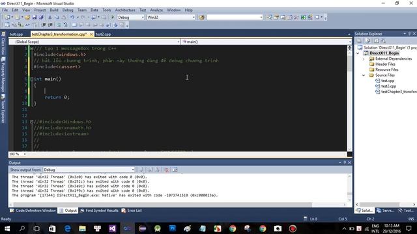Screen dimensions: 417x234
Task: Switch to the Find Symbol Results tab
Action: (x=99, y=211)
